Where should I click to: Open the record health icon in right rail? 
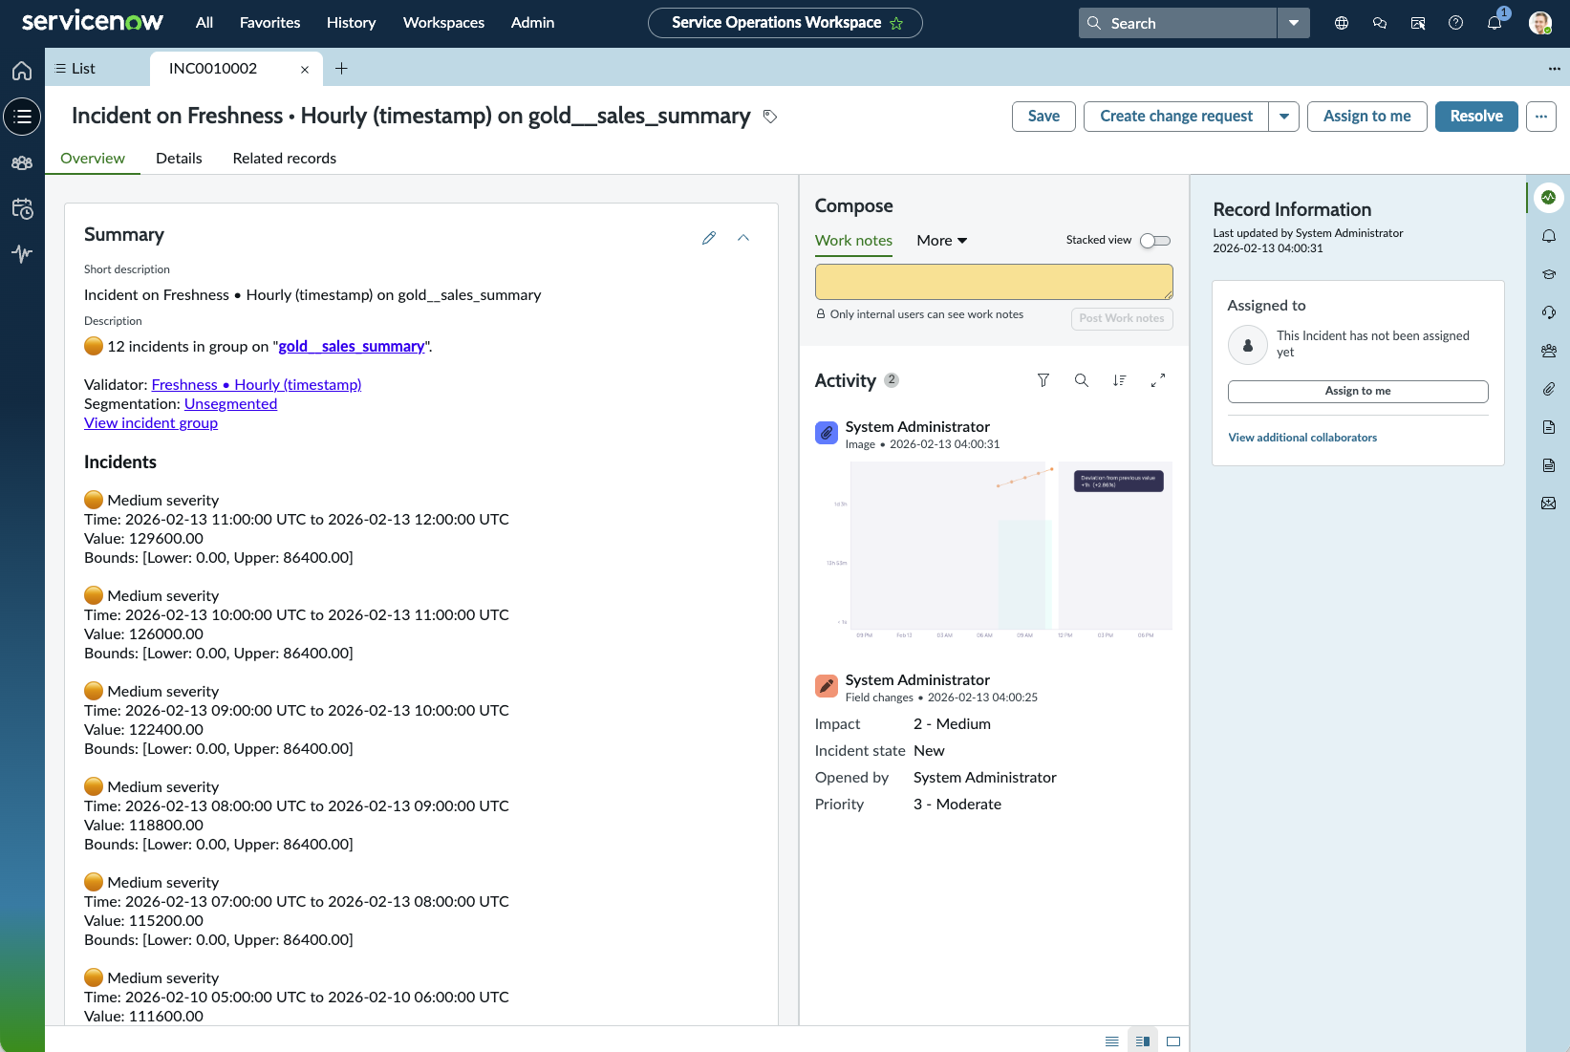[1549, 198]
